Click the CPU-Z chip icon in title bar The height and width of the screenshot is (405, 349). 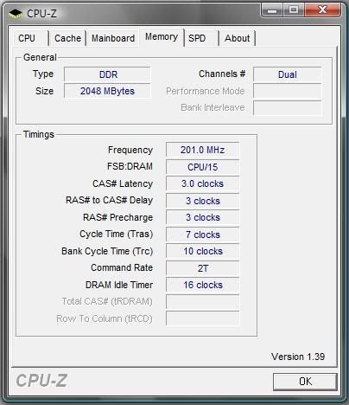(x=16, y=13)
